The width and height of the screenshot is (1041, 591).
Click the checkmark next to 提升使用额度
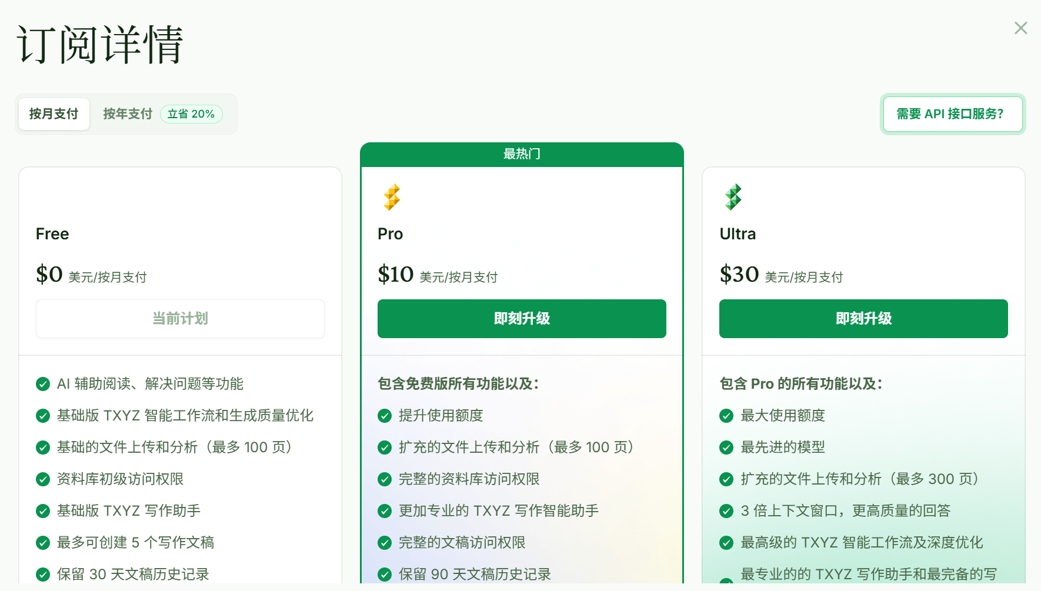pyautogui.click(x=384, y=416)
